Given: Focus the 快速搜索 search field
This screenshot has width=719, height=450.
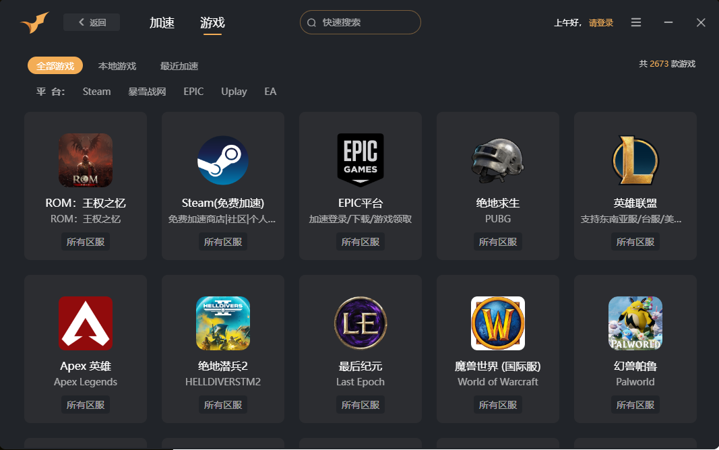Looking at the screenshot, I should tap(361, 22).
